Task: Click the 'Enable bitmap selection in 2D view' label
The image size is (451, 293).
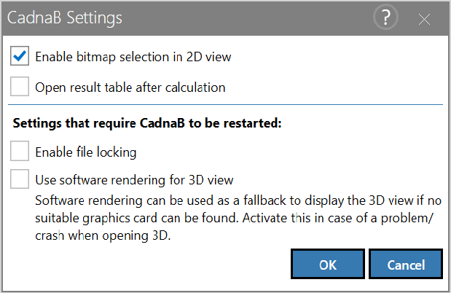Action: click(x=133, y=57)
